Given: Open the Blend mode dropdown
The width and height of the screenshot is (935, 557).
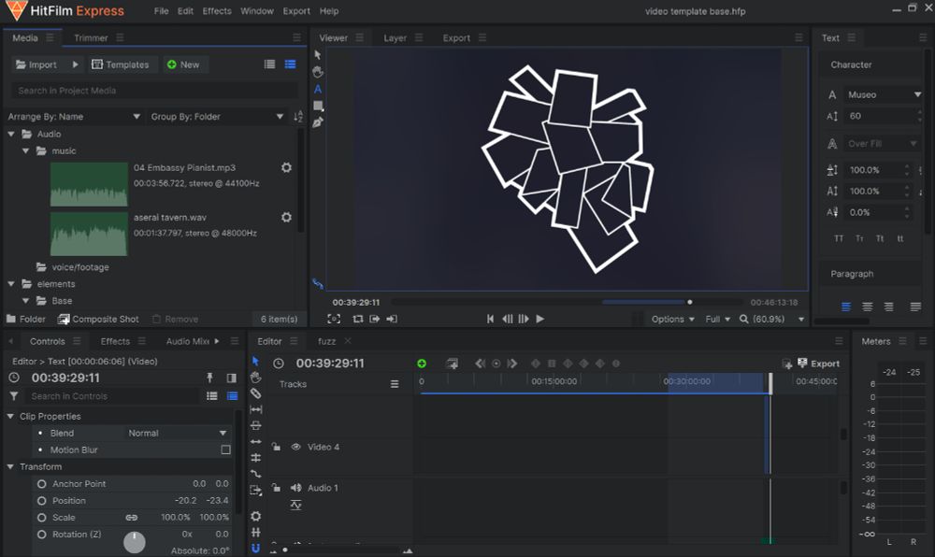Looking at the screenshot, I should tap(178, 433).
